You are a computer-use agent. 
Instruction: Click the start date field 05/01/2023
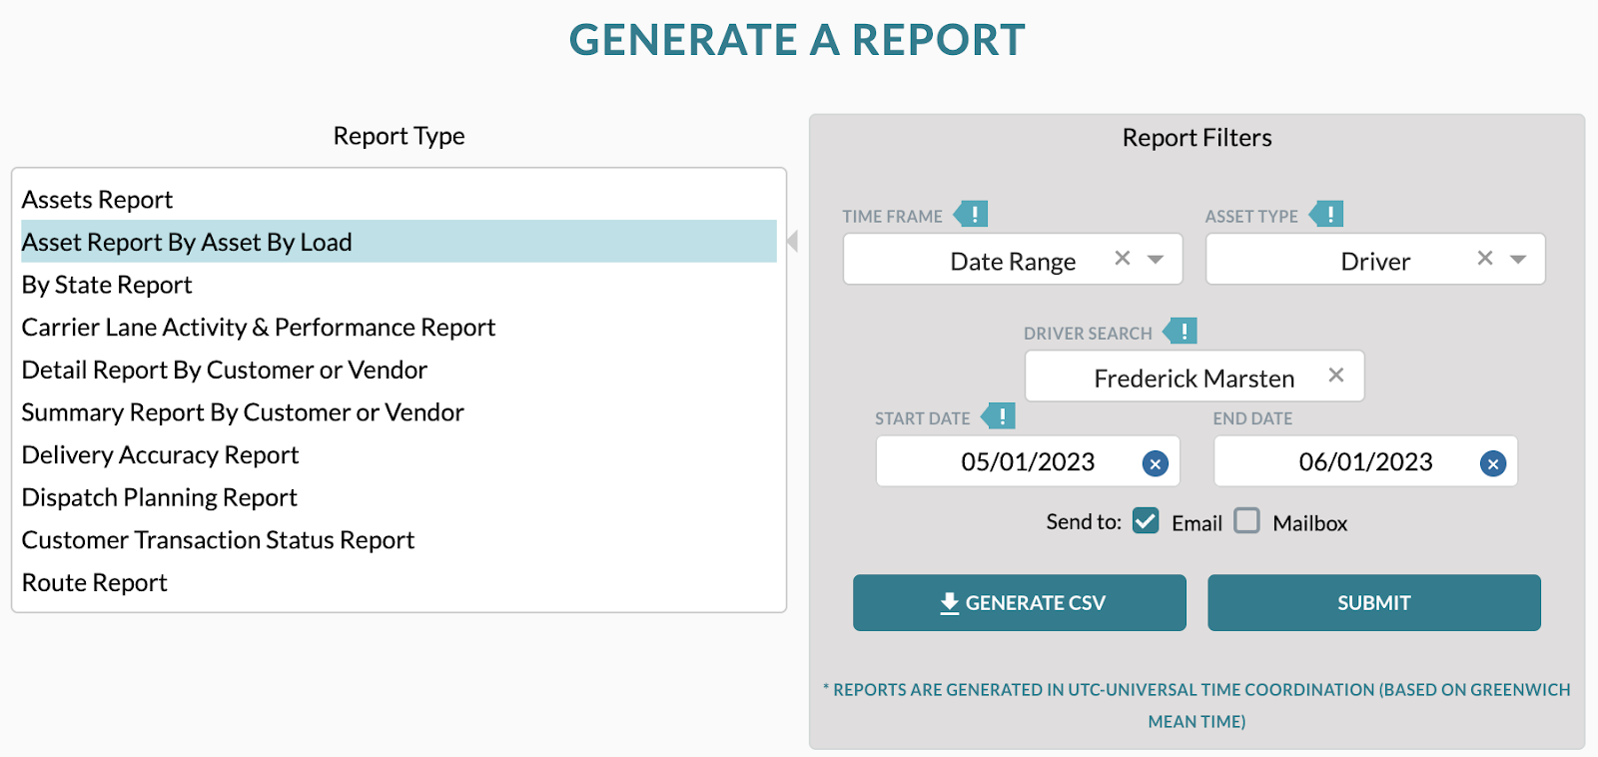point(1028,461)
